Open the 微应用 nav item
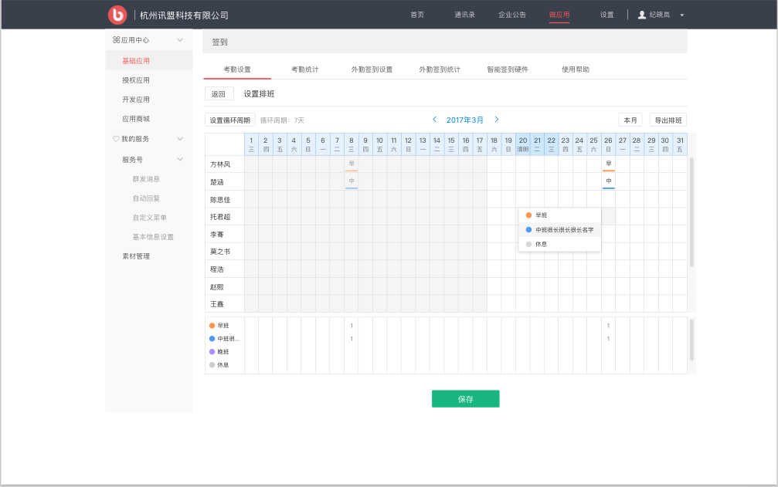This screenshot has width=778, height=487. coord(559,15)
